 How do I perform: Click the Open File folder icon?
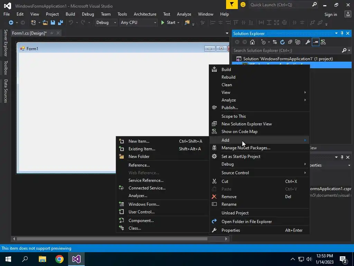pyautogui.click(x=45, y=23)
